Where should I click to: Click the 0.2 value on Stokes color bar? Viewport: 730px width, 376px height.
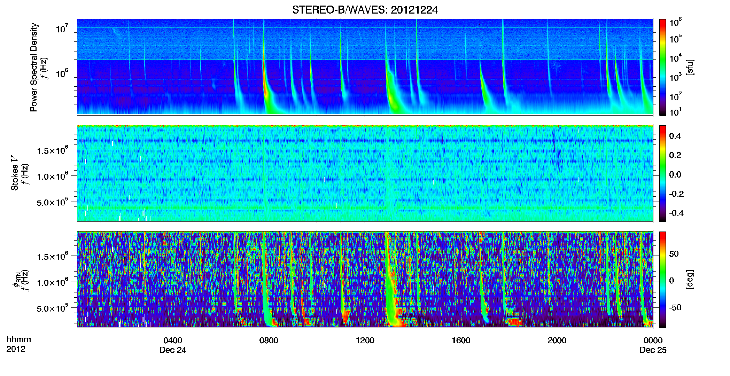pos(675,155)
